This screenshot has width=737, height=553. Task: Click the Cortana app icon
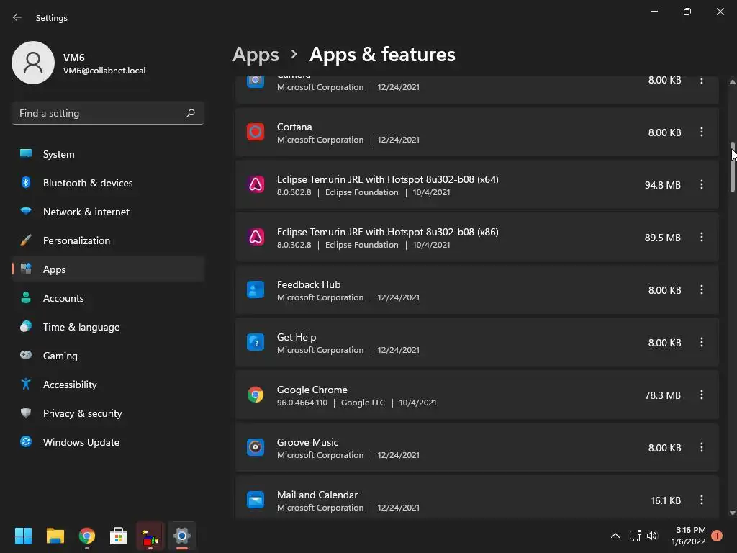tap(256, 132)
